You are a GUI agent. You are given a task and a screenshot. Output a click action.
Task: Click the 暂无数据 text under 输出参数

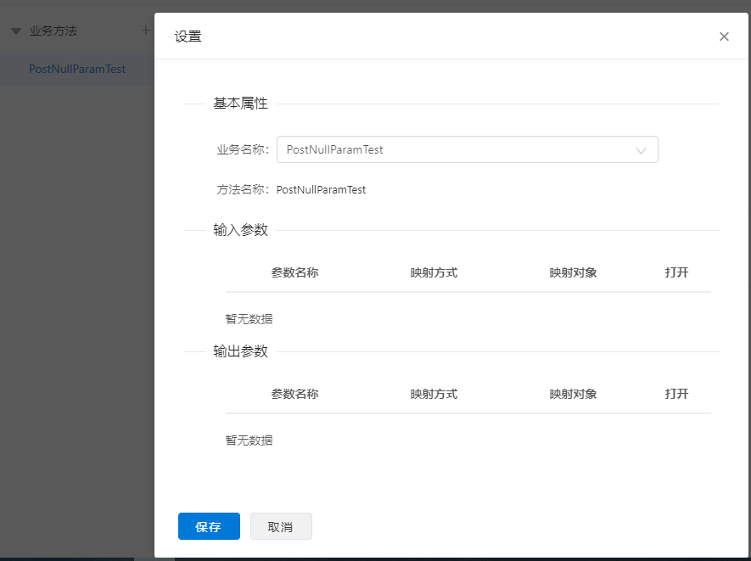click(249, 440)
